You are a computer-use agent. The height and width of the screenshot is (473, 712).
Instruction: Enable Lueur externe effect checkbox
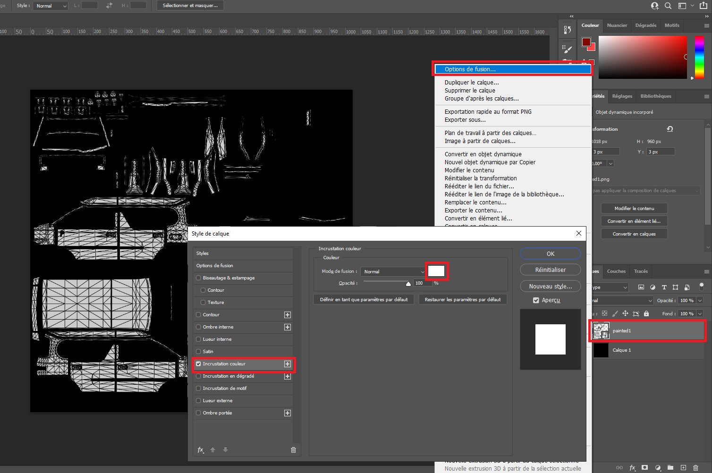tap(198, 401)
